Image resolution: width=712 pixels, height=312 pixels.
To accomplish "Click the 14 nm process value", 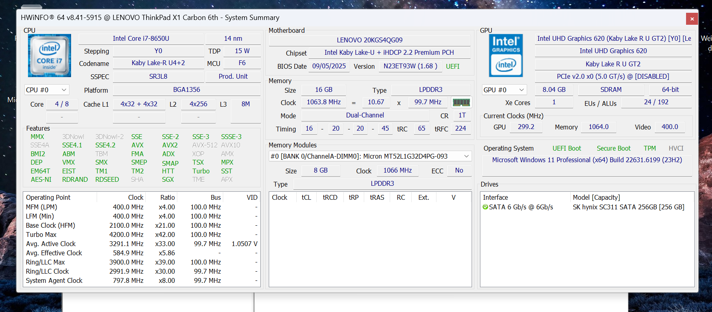I will pyautogui.click(x=233, y=39).
